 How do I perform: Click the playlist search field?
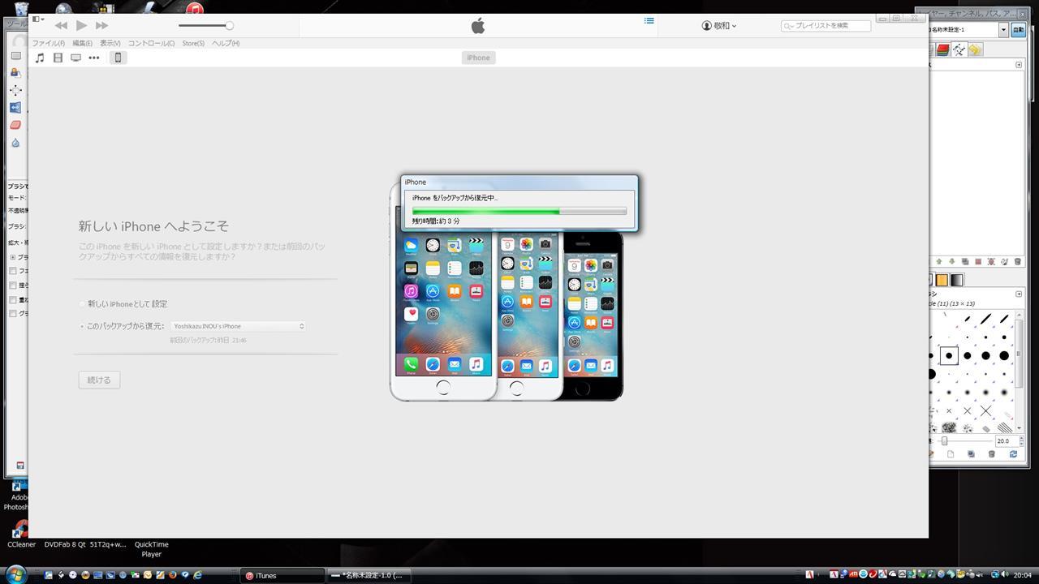point(826,26)
